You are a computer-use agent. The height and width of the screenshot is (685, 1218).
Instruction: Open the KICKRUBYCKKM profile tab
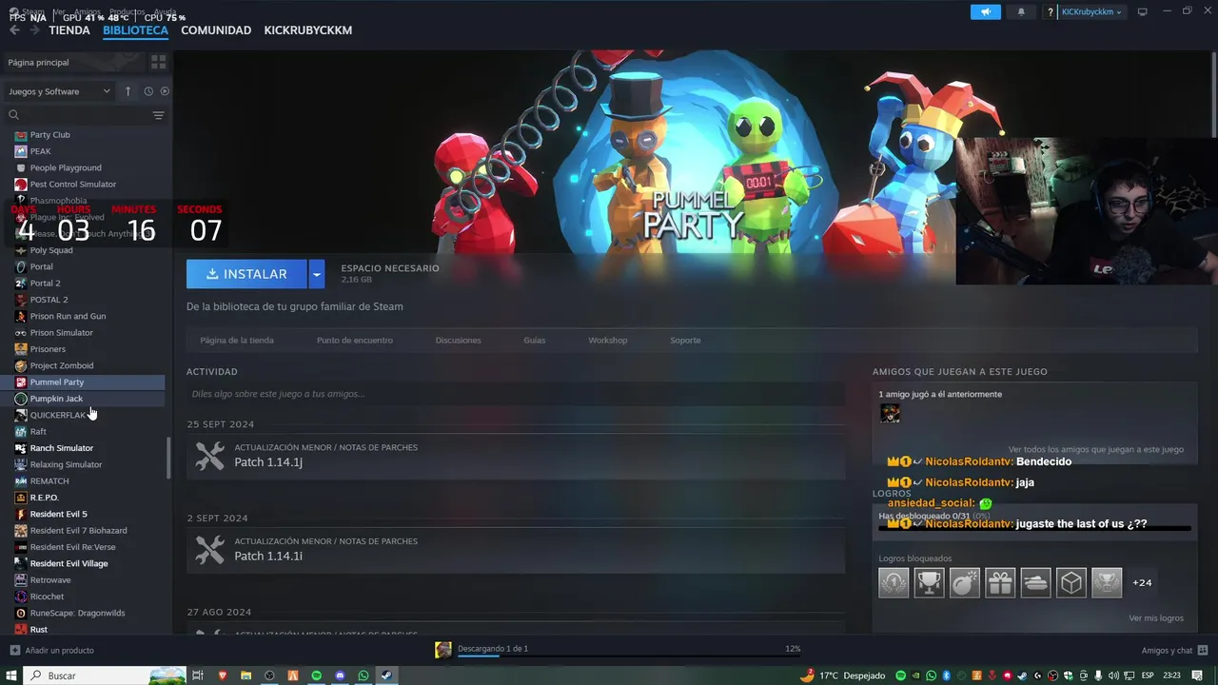coord(308,30)
